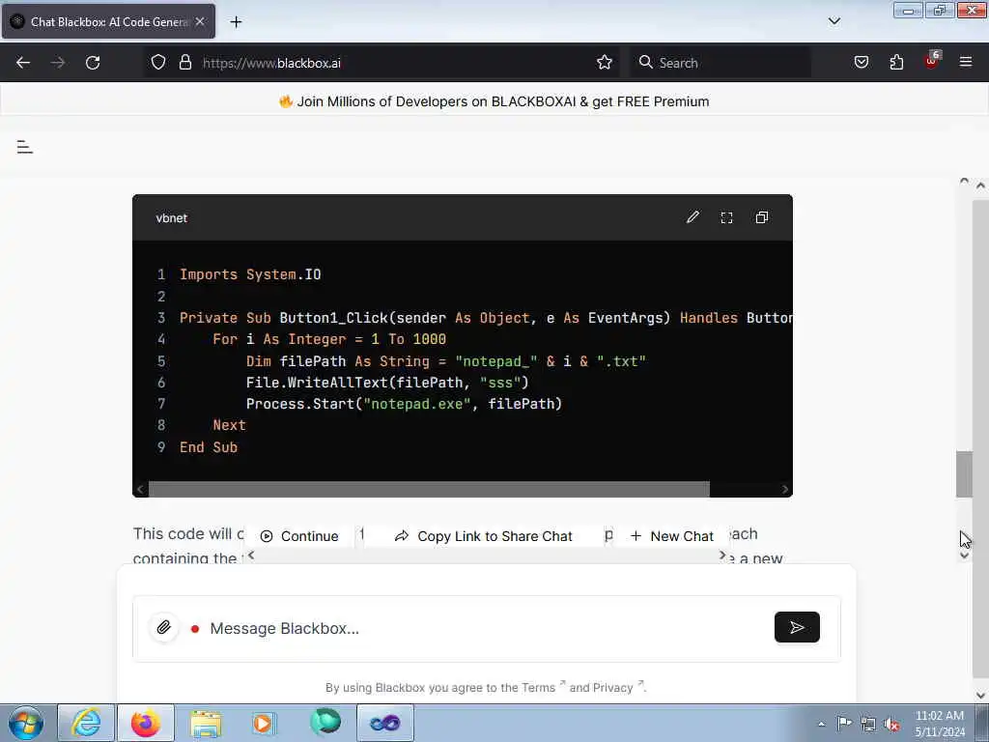
Task: Start a New Chat
Action: (672, 536)
